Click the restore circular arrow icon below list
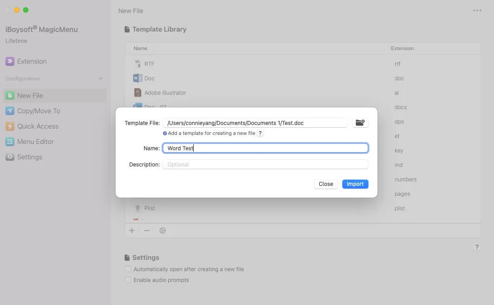This screenshot has width=494, height=305. 163,231
